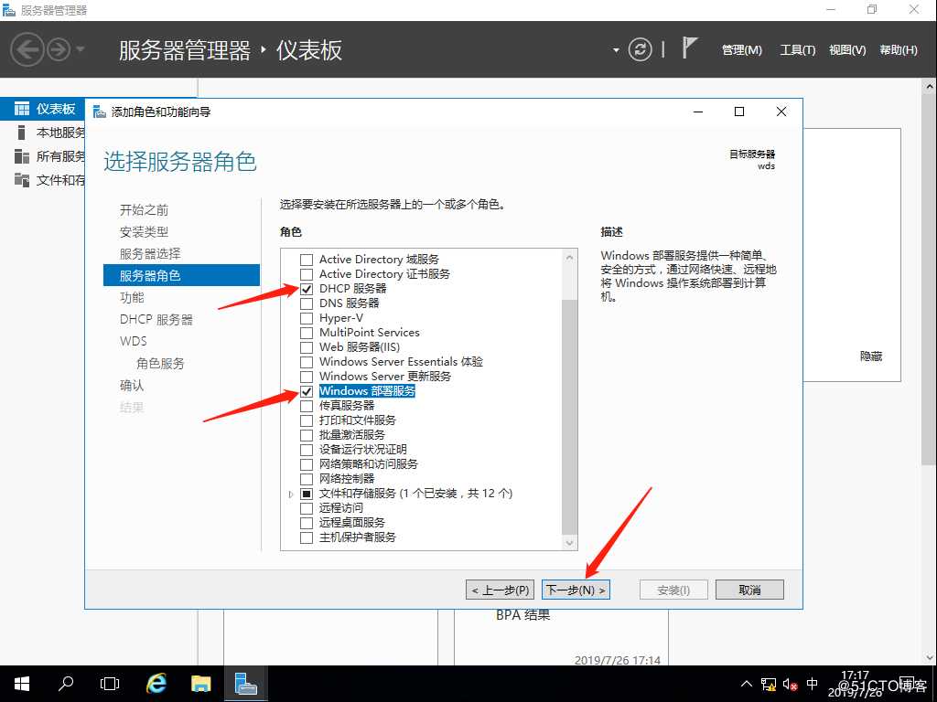Click 上一步(P) button

(501, 590)
